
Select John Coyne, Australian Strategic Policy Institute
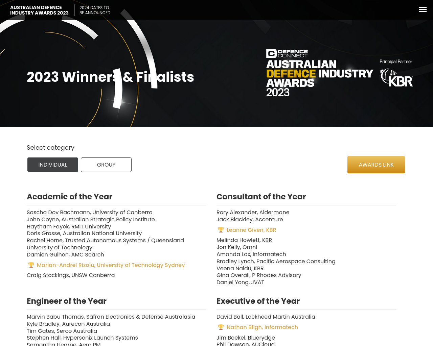coord(91,220)
